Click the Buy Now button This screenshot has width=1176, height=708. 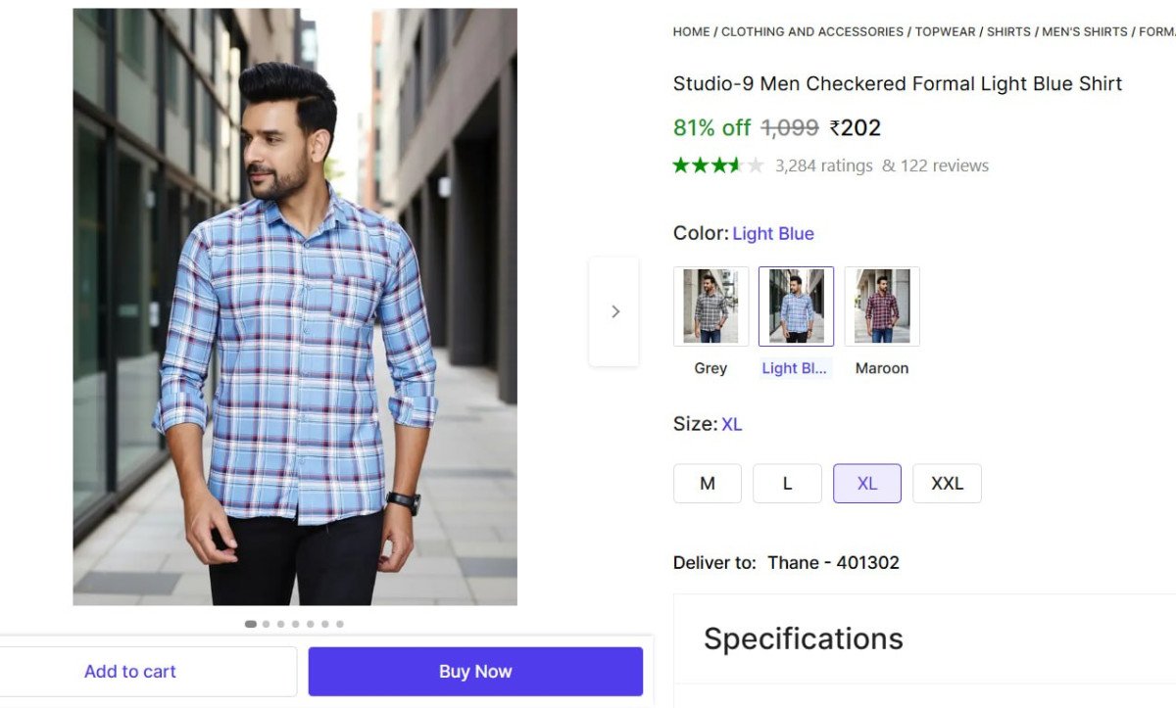coord(474,671)
